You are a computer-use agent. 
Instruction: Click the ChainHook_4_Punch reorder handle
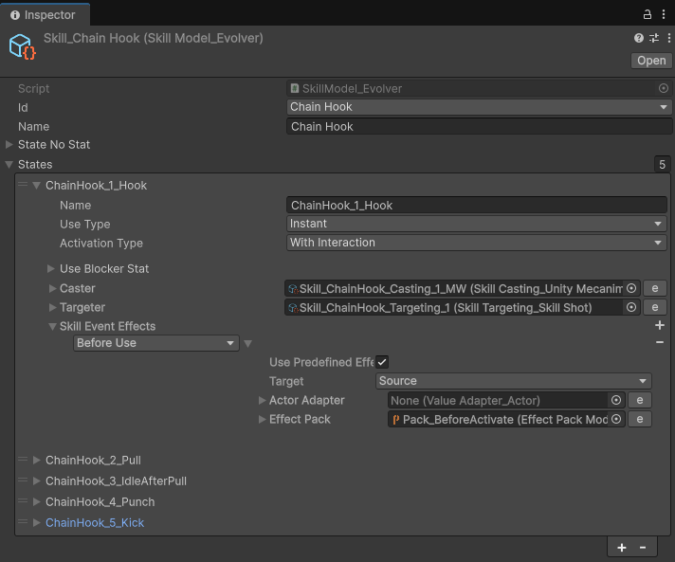click(23, 501)
